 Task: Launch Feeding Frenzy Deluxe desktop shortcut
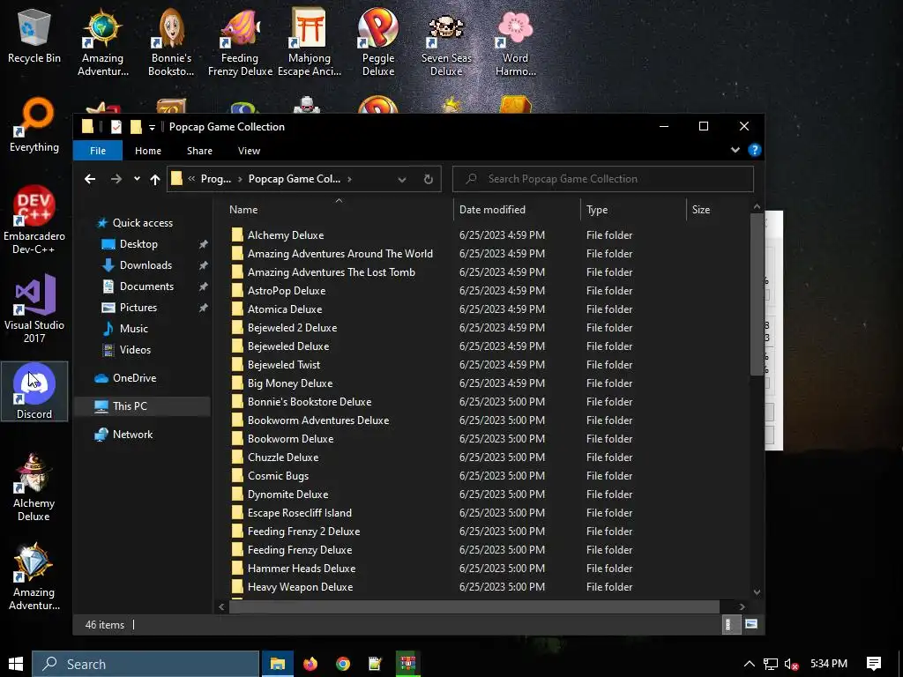pyautogui.click(x=240, y=43)
